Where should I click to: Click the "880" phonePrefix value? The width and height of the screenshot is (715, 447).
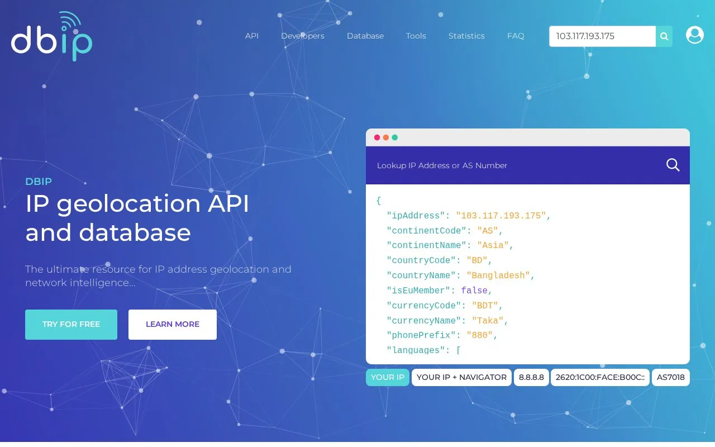480,335
